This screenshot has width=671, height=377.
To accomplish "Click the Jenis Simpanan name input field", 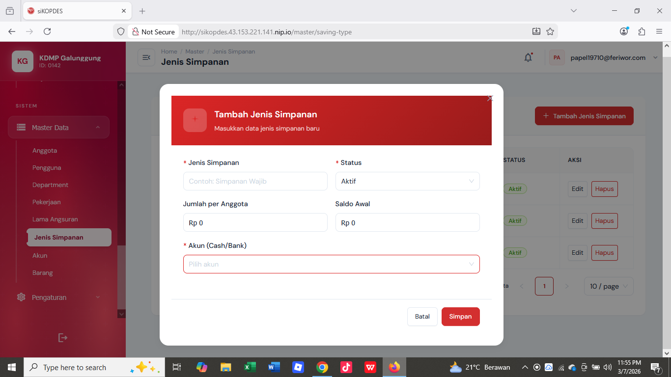I will click(255, 181).
